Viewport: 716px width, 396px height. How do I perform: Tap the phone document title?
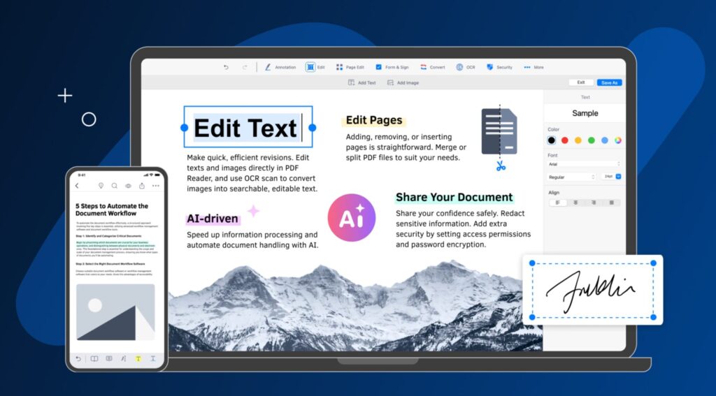pos(112,210)
